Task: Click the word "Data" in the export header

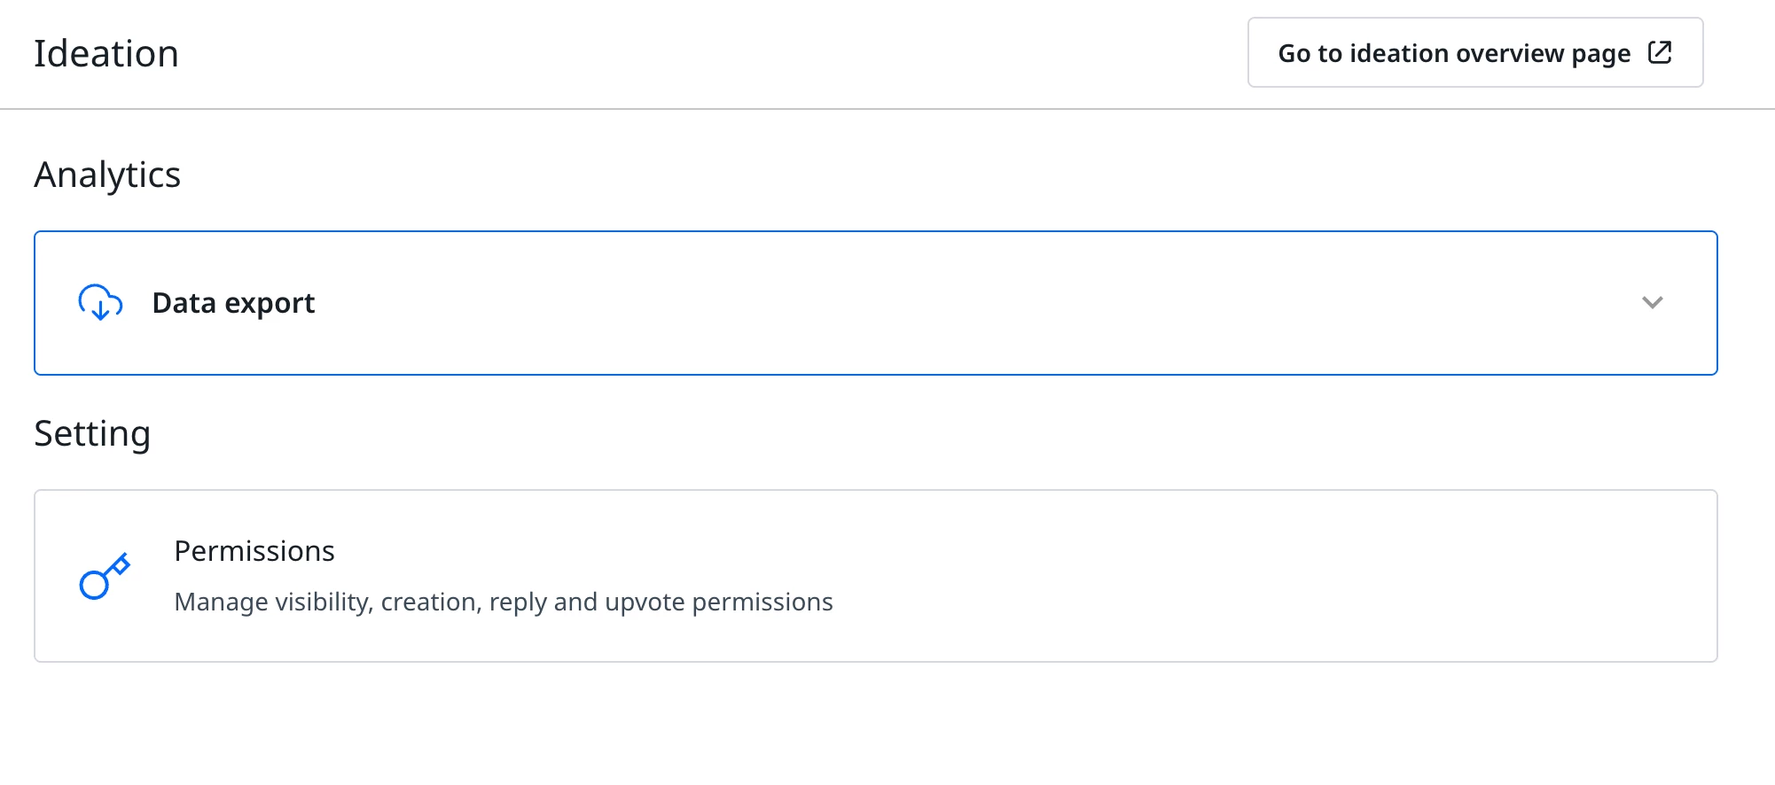Action: point(184,303)
